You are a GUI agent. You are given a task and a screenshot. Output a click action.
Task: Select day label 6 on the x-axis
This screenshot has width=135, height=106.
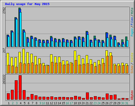28,103
